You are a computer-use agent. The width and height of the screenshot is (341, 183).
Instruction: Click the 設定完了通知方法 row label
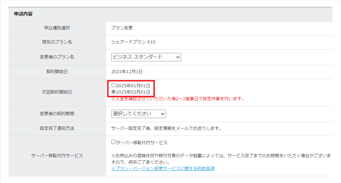(57, 129)
